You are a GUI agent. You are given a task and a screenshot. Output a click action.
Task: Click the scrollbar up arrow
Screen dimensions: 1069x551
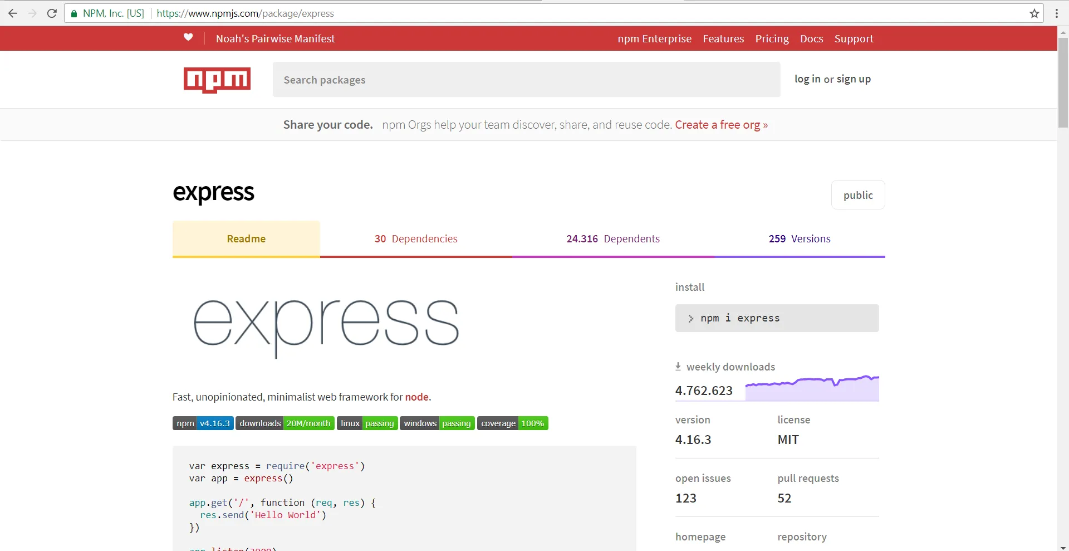coord(1063,32)
